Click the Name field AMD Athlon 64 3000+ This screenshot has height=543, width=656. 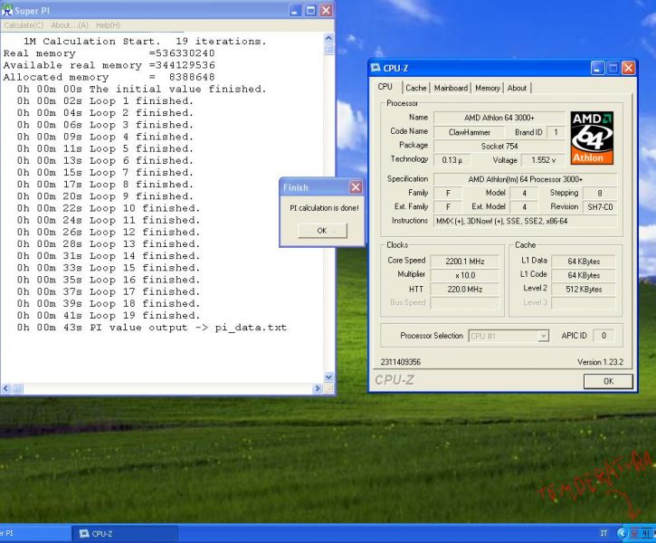(x=499, y=118)
